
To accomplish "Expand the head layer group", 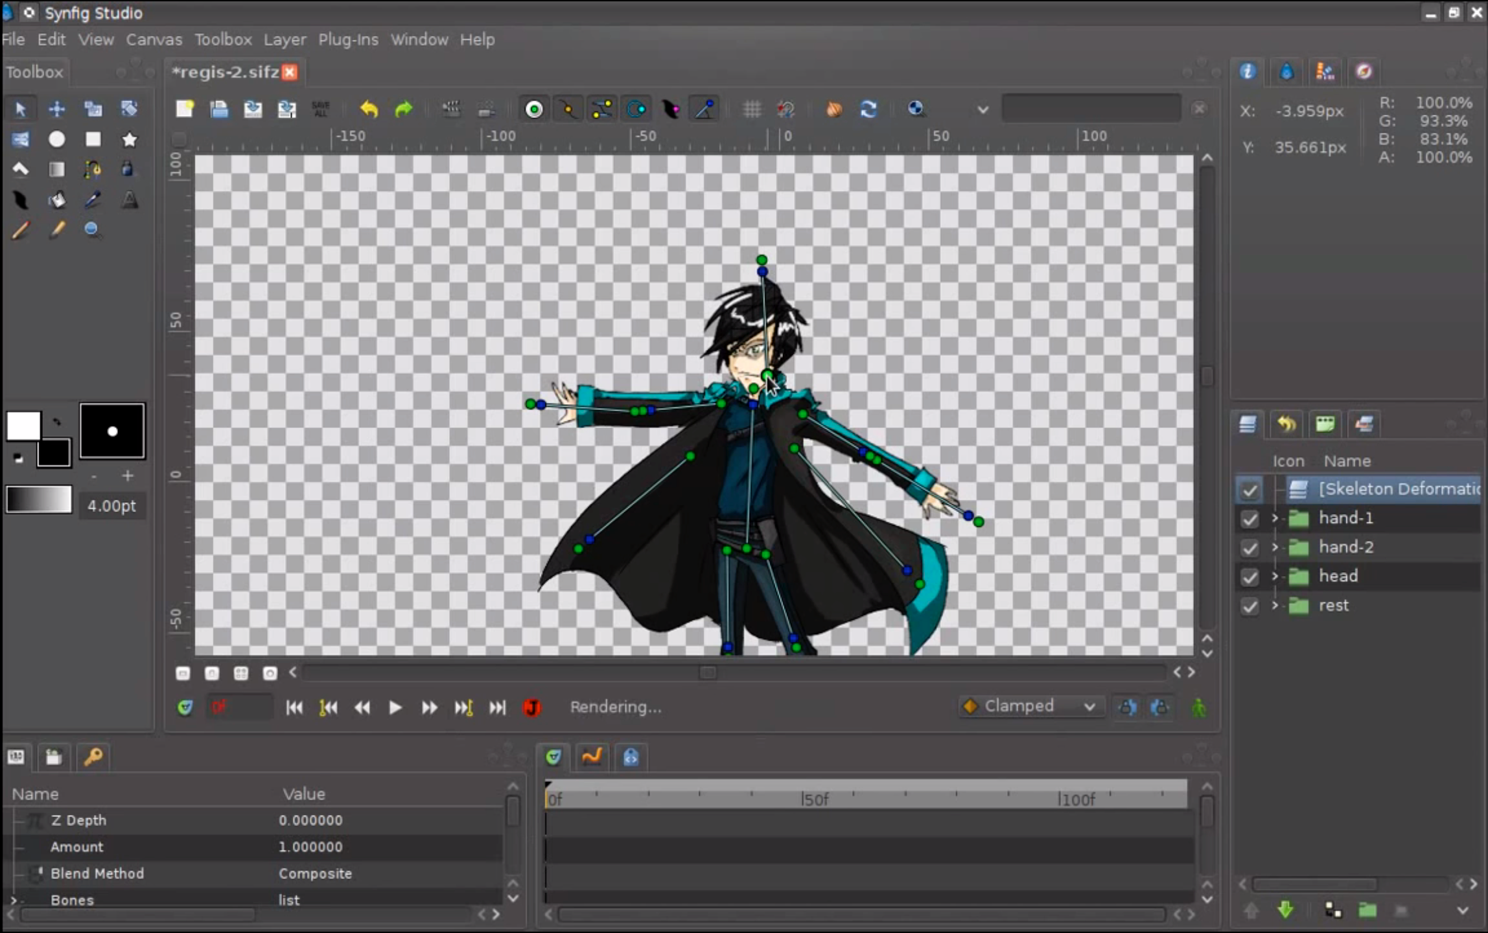I will pos(1275,576).
